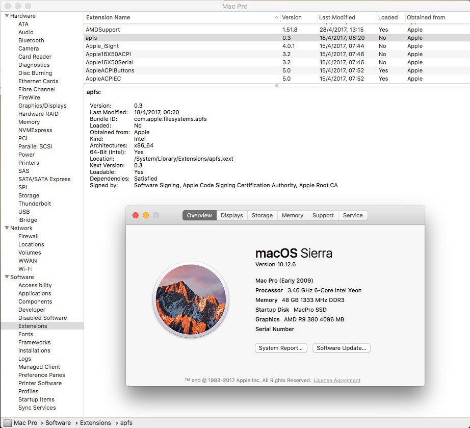Select SATA/SATA Express in the sidebar
470x428 pixels.
pos(44,179)
